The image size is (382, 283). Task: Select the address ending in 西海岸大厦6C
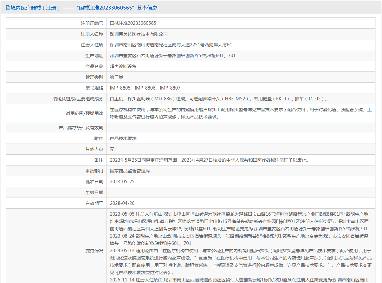pyautogui.click(x=171, y=45)
